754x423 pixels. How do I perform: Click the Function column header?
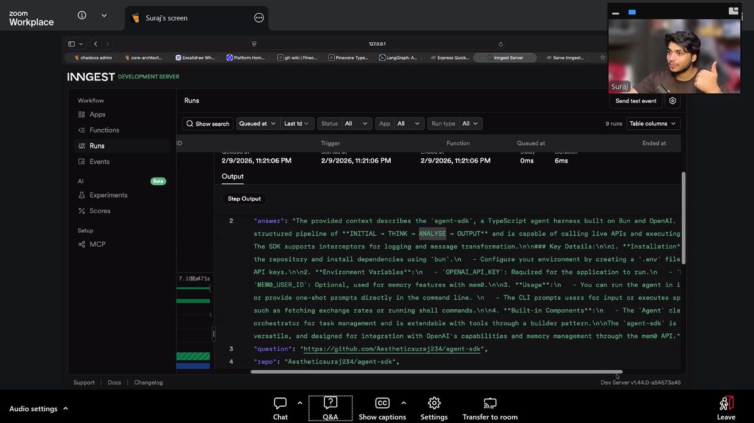pyautogui.click(x=458, y=143)
